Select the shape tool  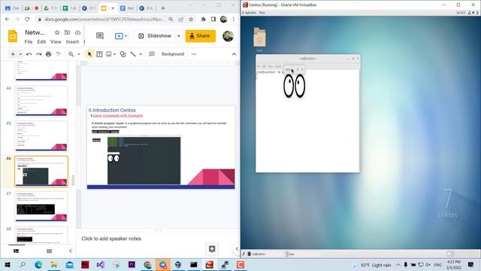point(123,54)
